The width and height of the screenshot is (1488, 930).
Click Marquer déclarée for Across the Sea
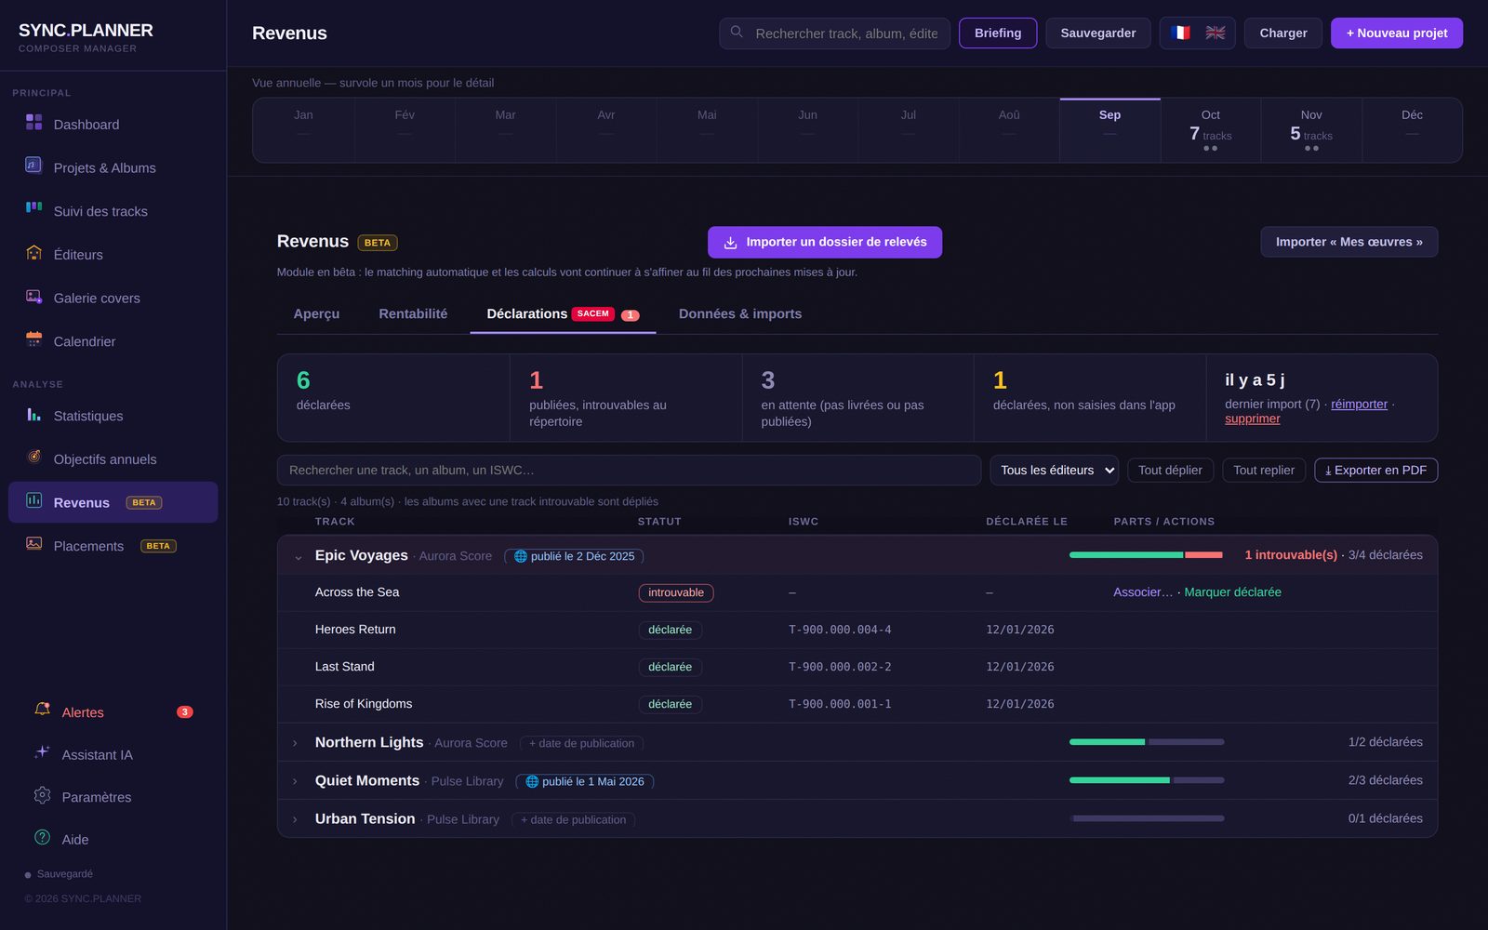click(1232, 592)
